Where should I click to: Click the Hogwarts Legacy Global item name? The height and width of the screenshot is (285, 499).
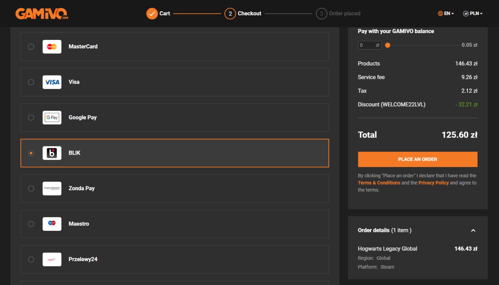pos(387,249)
